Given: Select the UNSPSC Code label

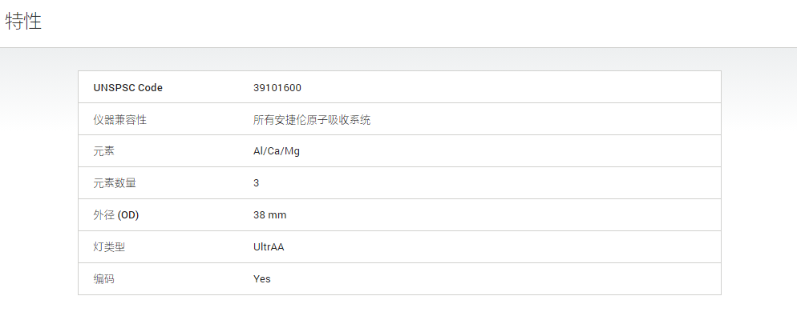Looking at the screenshot, I should coord(128,88).
